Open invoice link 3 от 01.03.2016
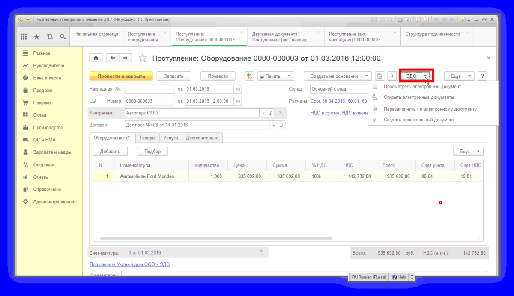 point(145,253)
